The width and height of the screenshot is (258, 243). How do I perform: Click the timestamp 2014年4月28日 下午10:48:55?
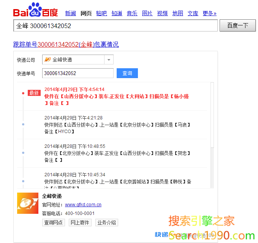[x=75, y=146]
